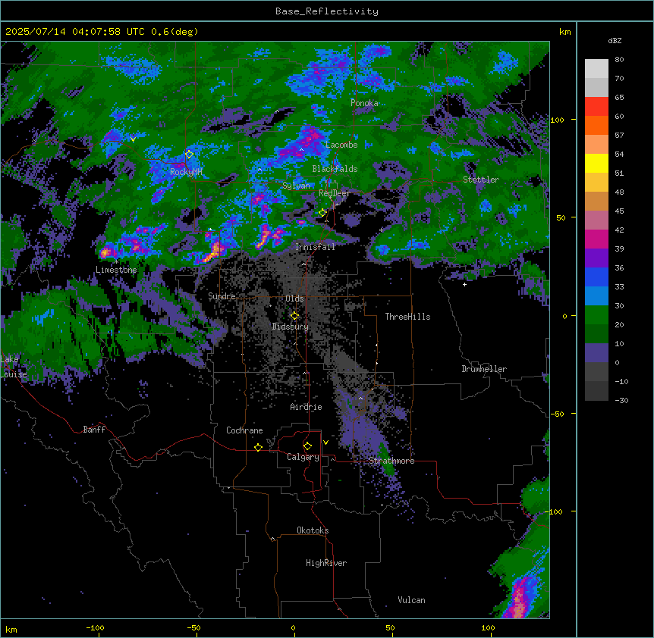
Task: Click the 80 value in dBZ legend
Action: tap(619, 60)
